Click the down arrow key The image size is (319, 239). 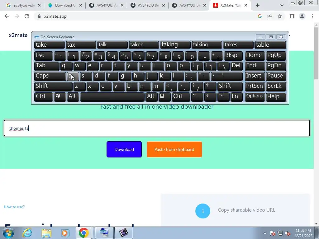point(210,97)
